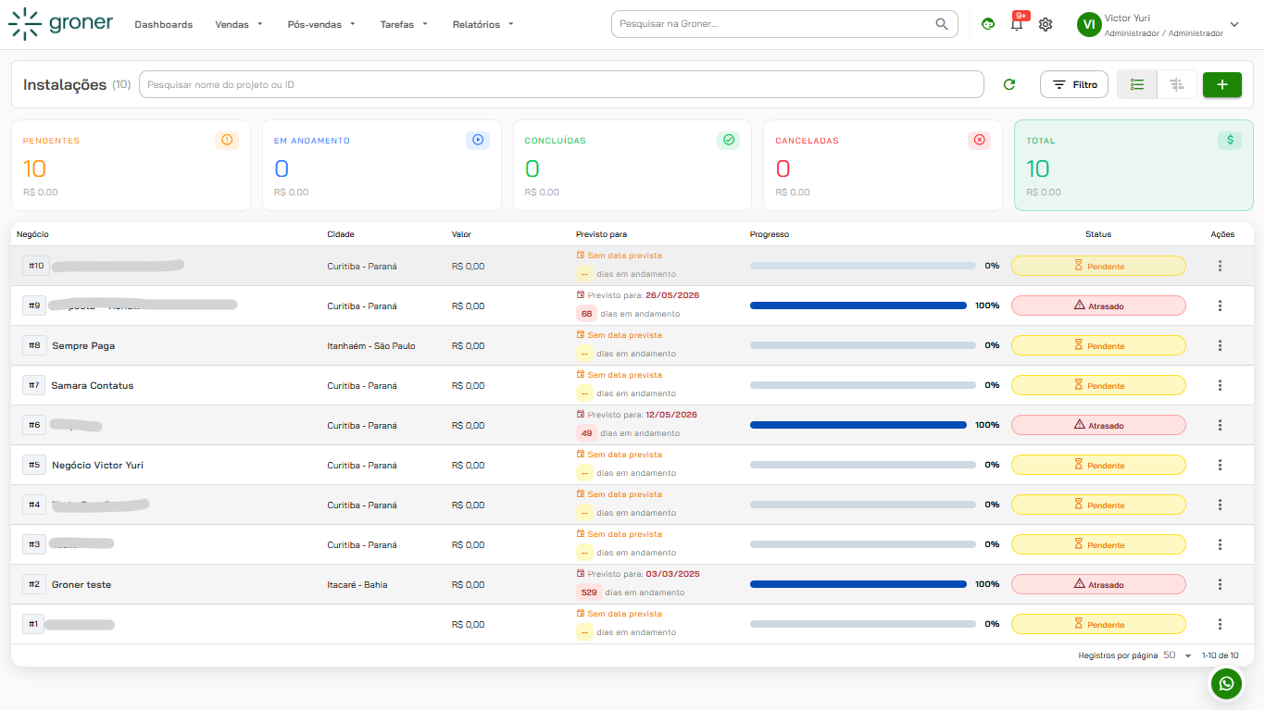Add new installation with plus button
Screen dimensions: 1265x711
(1222, 84)
